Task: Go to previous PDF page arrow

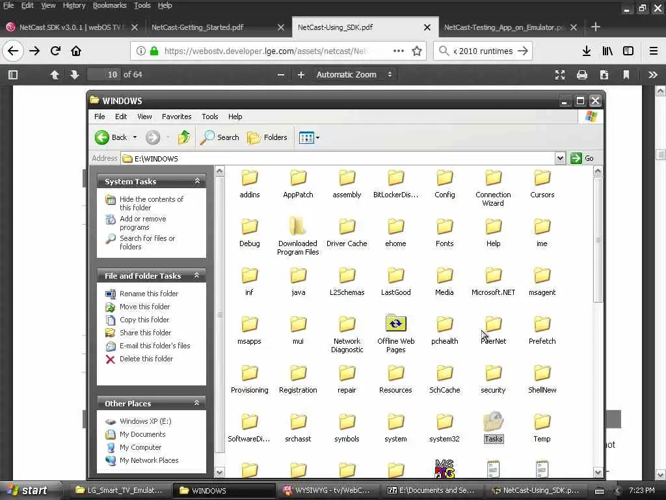Action: click(55, 75)
